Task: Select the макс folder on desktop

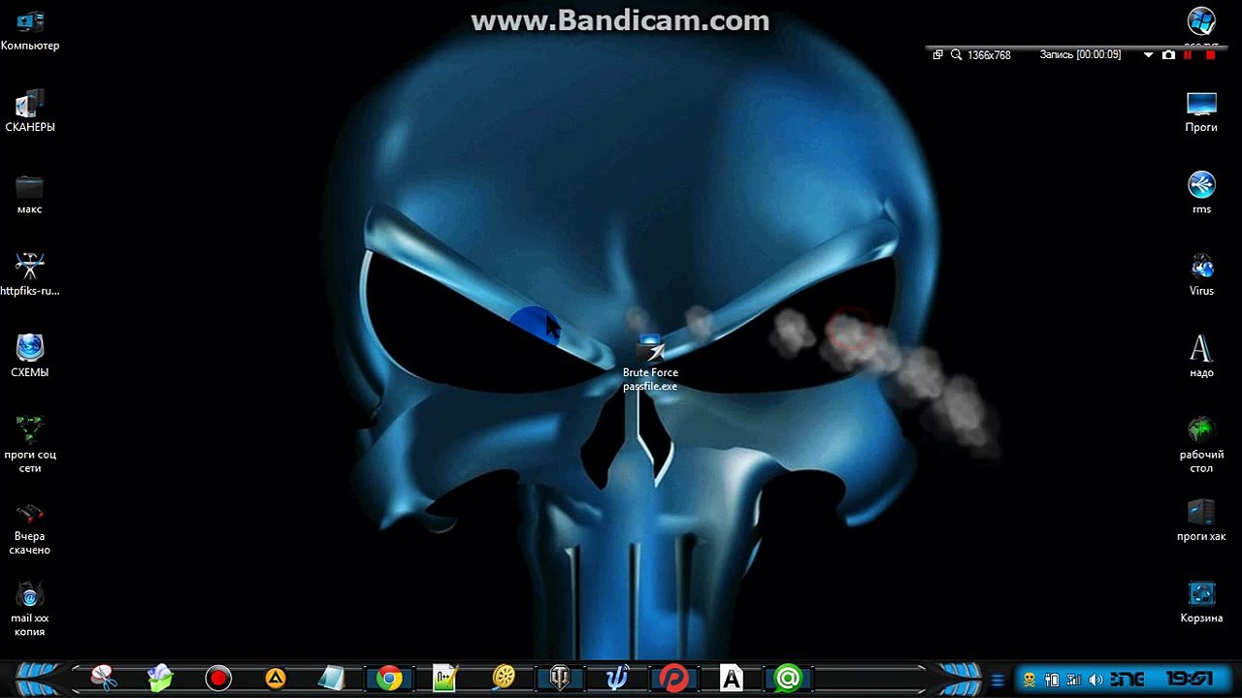Action: [x=29, y=193]
